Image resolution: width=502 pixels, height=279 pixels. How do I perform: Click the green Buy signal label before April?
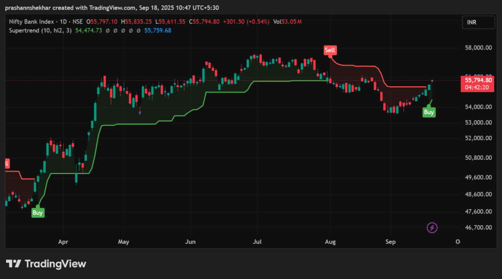tap(38, 213)
